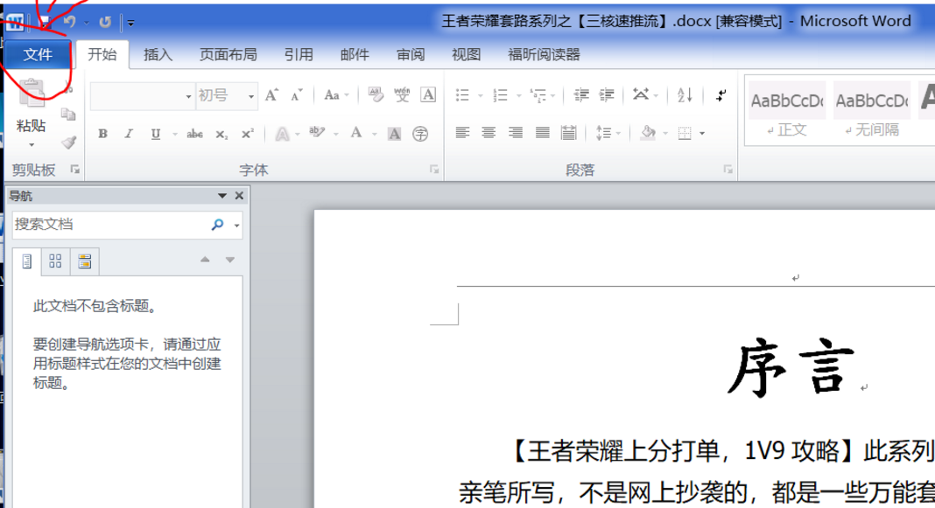Sort text with the A-Z sort icon
The width and height of the screenshot is (935, 508).
coord(685,96)
